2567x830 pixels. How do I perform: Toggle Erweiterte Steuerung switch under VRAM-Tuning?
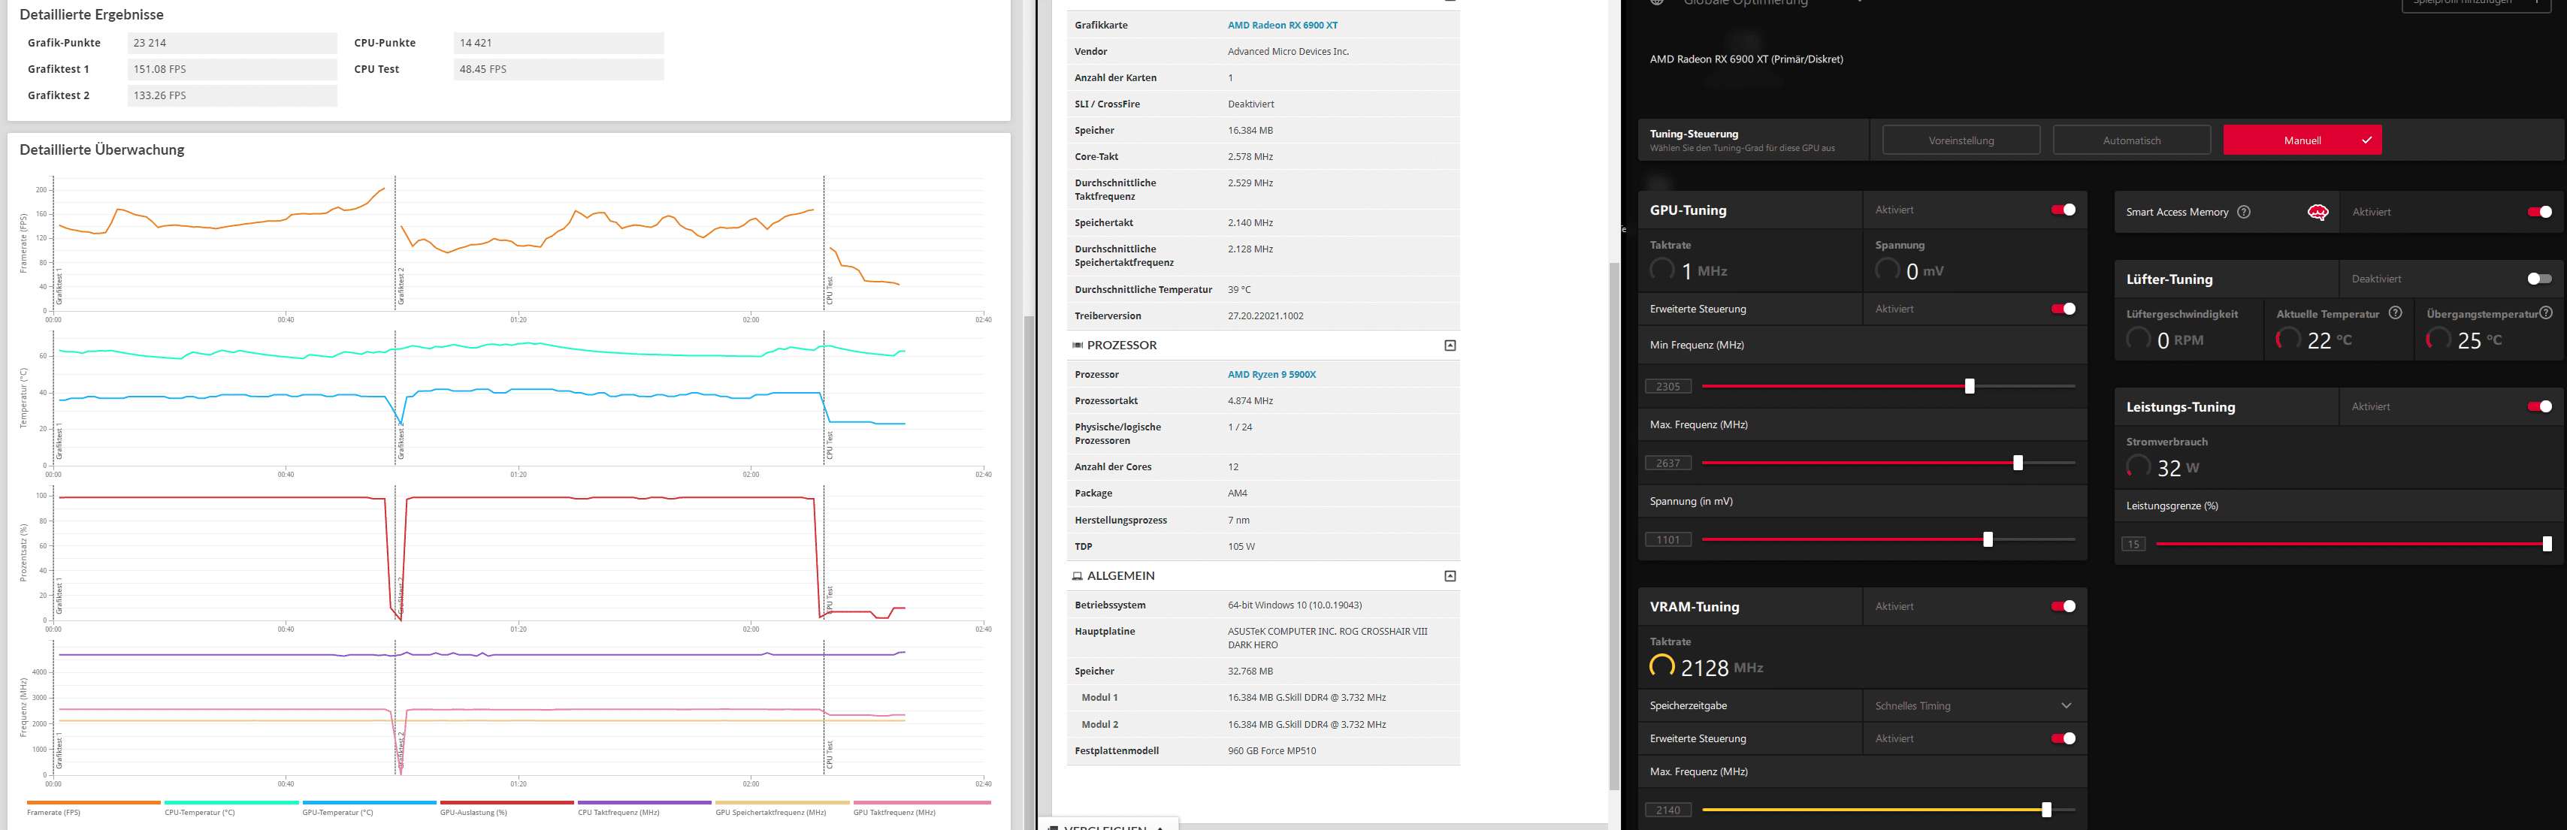pyautogui.click(x=2063, y=738)
